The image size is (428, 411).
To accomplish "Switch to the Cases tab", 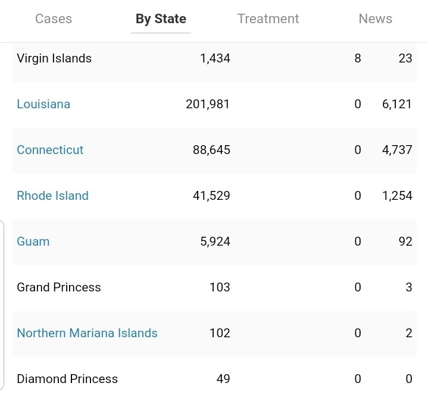I will (x=54, y=18).
